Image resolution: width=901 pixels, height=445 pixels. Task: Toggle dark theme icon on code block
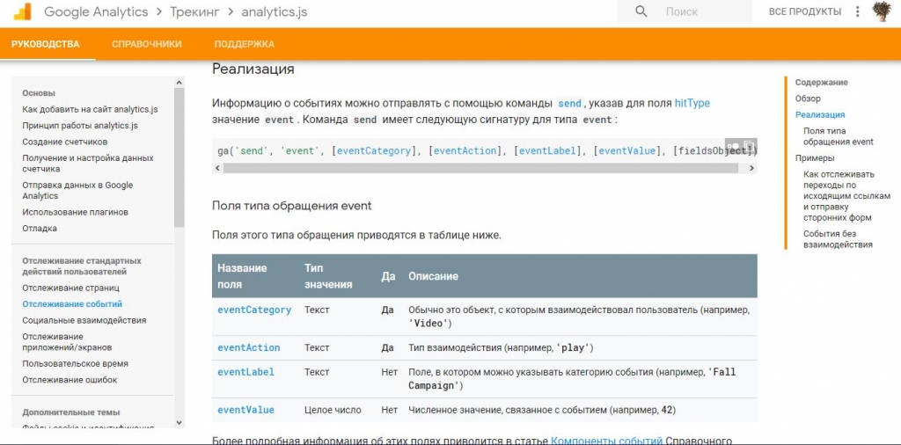point(733,145)
